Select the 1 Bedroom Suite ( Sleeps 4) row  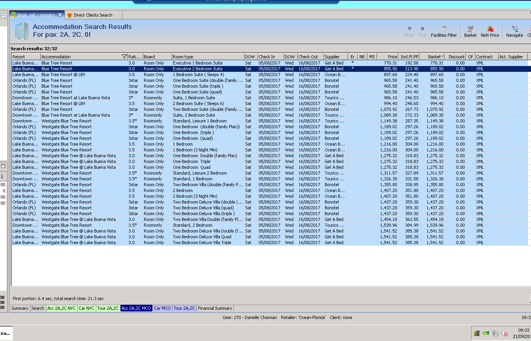tap(269, 75)
